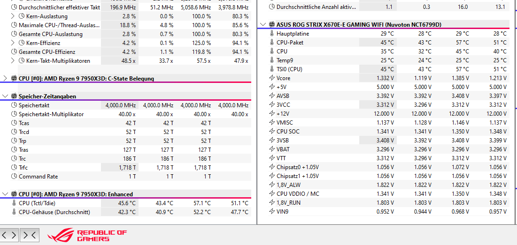Click the expand-columns arrows button at bottom left
This screenshot has width=517, height=245.
pos(9,235)
